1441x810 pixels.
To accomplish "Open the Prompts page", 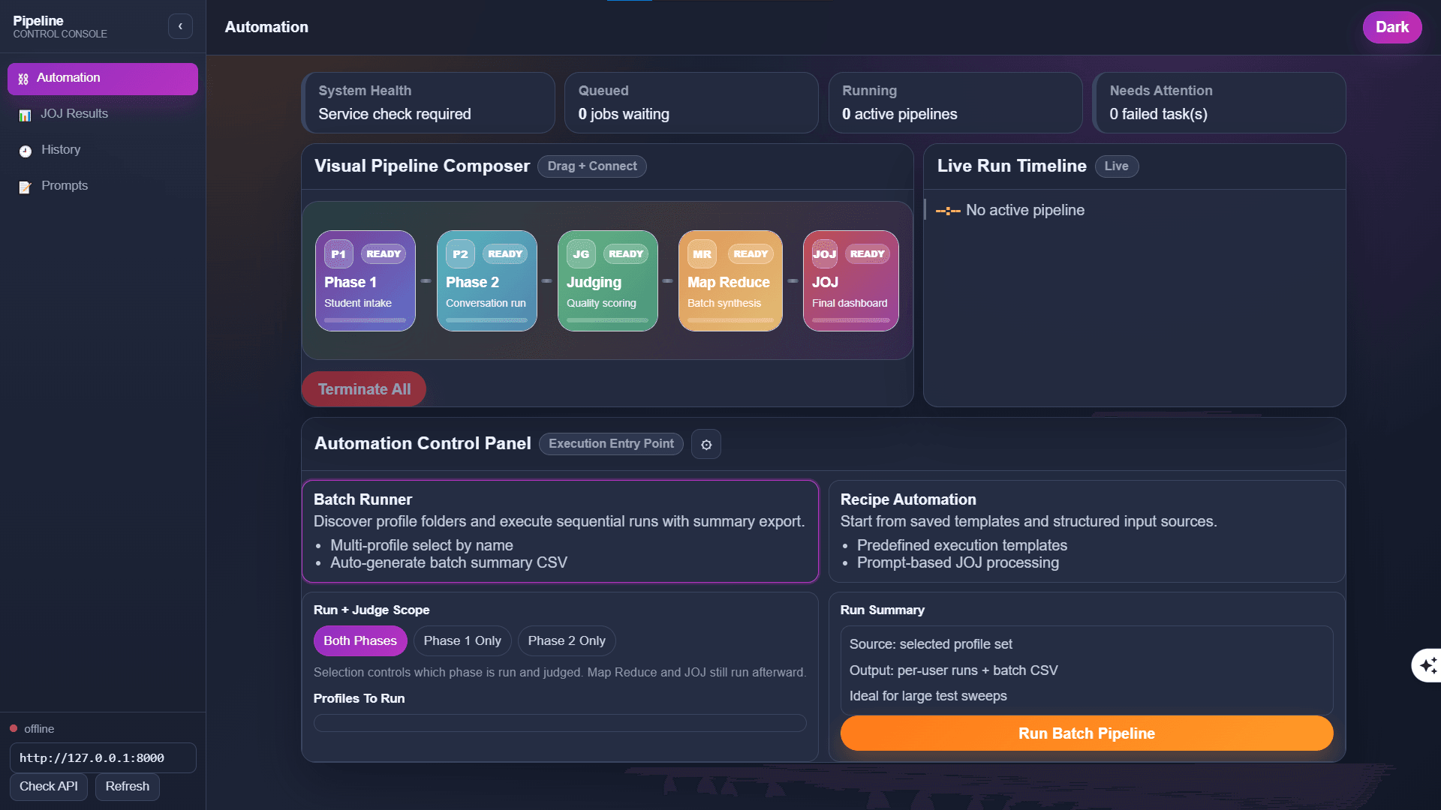I will click(x=103, y=186).
